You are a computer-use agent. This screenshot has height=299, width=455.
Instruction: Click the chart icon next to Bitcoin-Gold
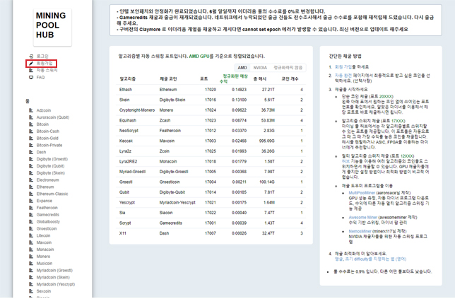point(31,138)
